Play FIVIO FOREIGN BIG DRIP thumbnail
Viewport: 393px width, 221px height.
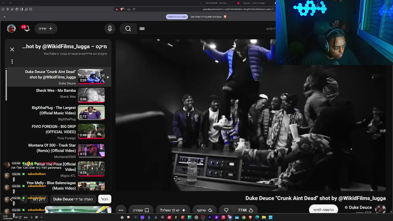(x=91, y=131)
